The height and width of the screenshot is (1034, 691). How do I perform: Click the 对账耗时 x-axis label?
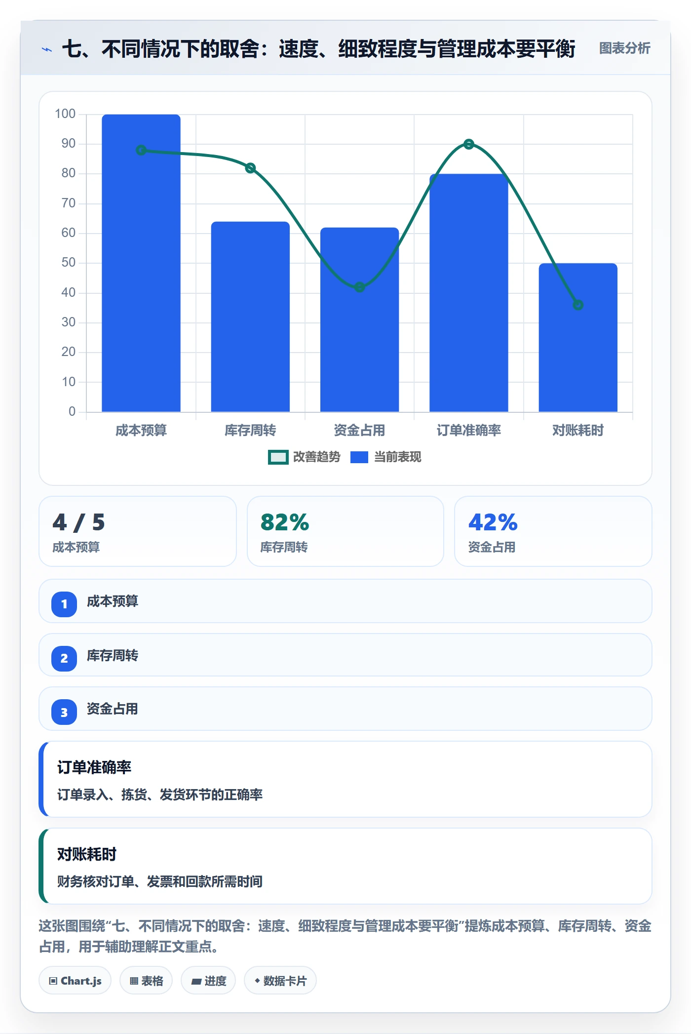tap(578, 431)
